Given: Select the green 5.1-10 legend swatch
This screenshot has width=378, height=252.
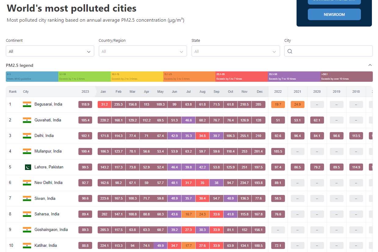Looking at the screenshot, I should pos(85,77).
